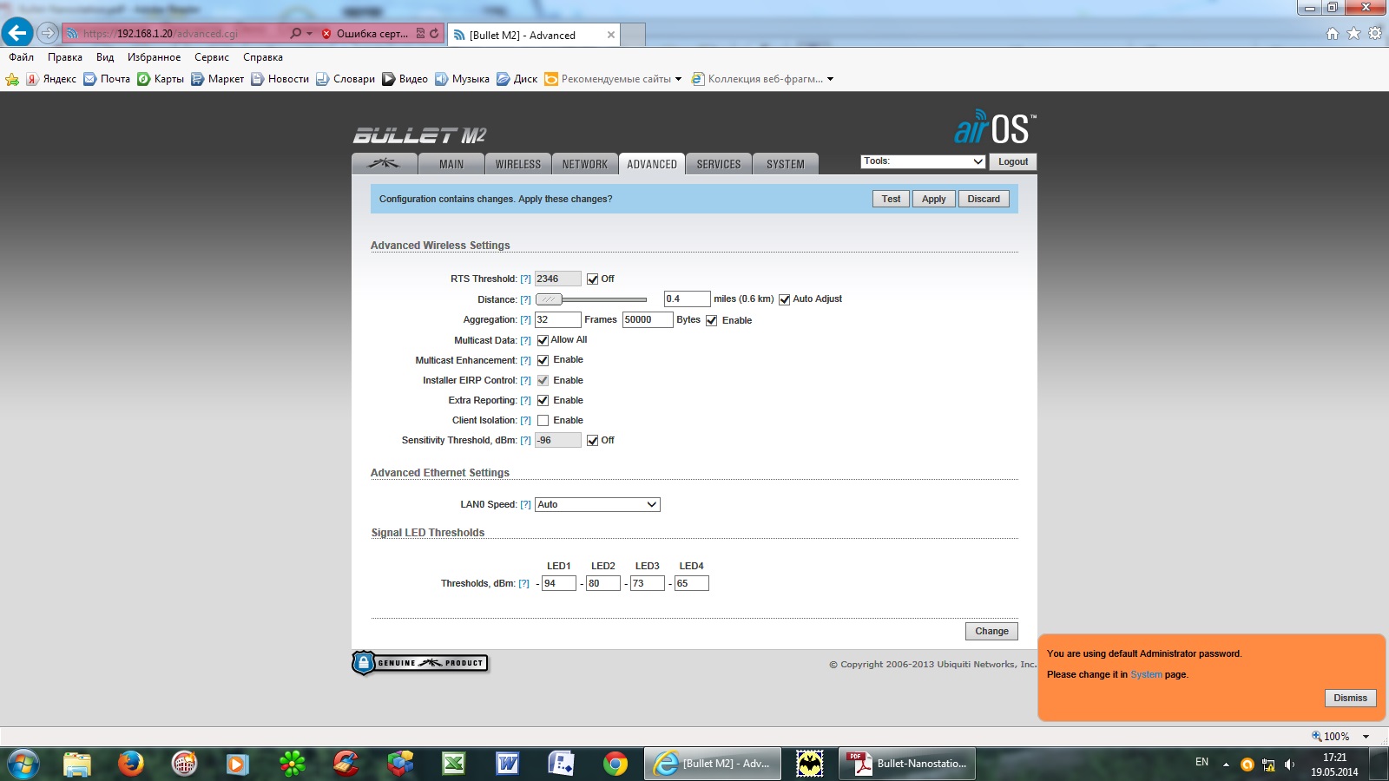Open the zoom level dropdown arrow
The height and width of the screenshot is (781, 1389).
[x=1366, y=737]
